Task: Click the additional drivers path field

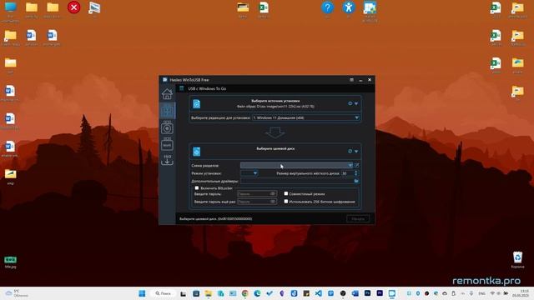Action: (x=296, y=181)
